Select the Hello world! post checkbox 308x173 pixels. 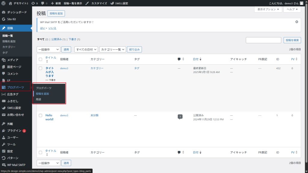click(40, 115)
